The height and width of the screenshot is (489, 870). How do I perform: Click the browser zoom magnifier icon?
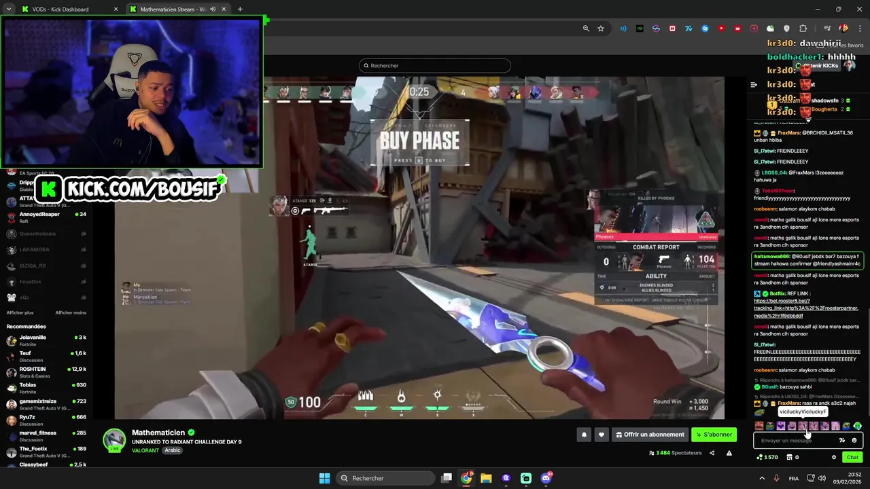[x=586, y=29]
